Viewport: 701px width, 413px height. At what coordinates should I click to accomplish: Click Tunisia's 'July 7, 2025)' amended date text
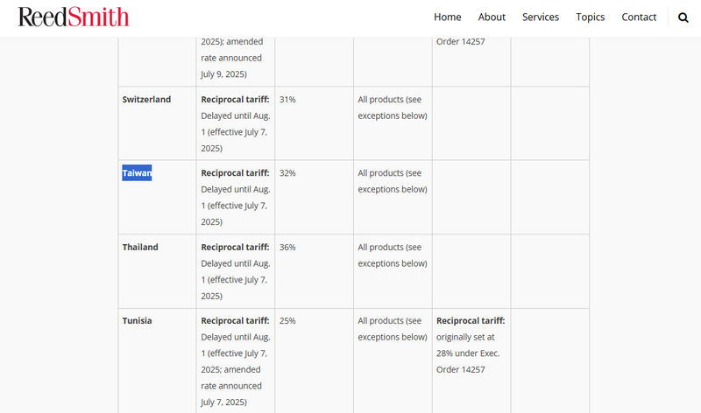pos(223,402)
